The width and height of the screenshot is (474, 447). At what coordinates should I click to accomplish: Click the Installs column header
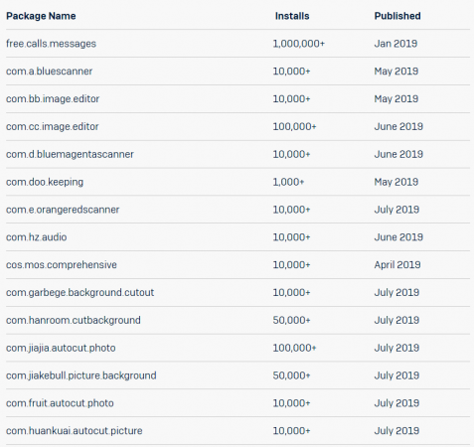point(292,16)
